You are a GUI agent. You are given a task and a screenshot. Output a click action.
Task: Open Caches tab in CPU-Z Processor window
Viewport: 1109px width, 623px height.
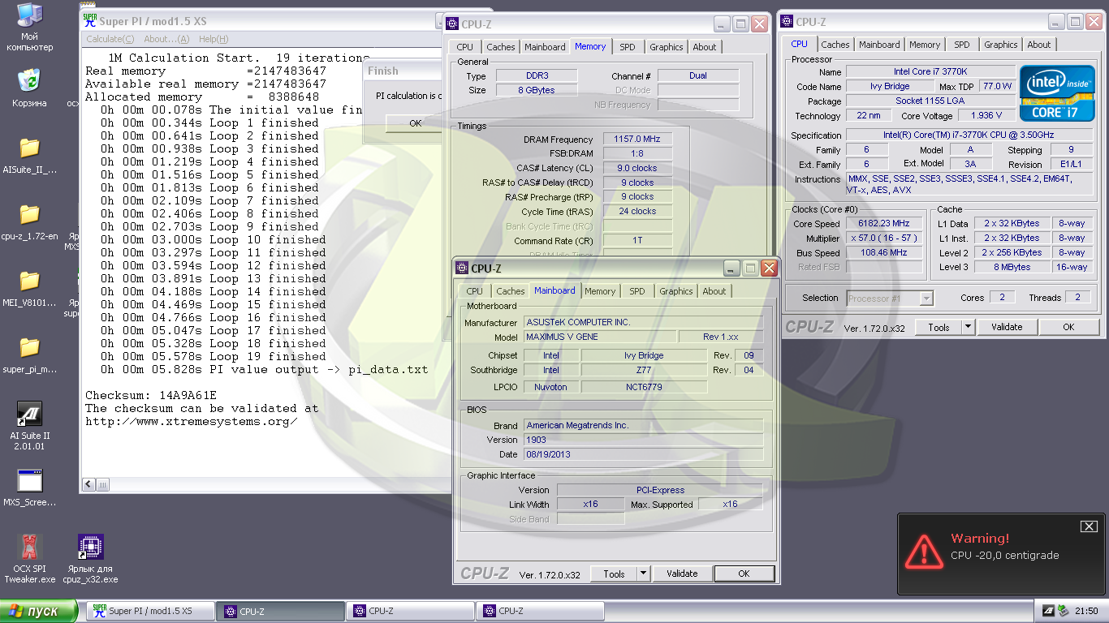835,45
